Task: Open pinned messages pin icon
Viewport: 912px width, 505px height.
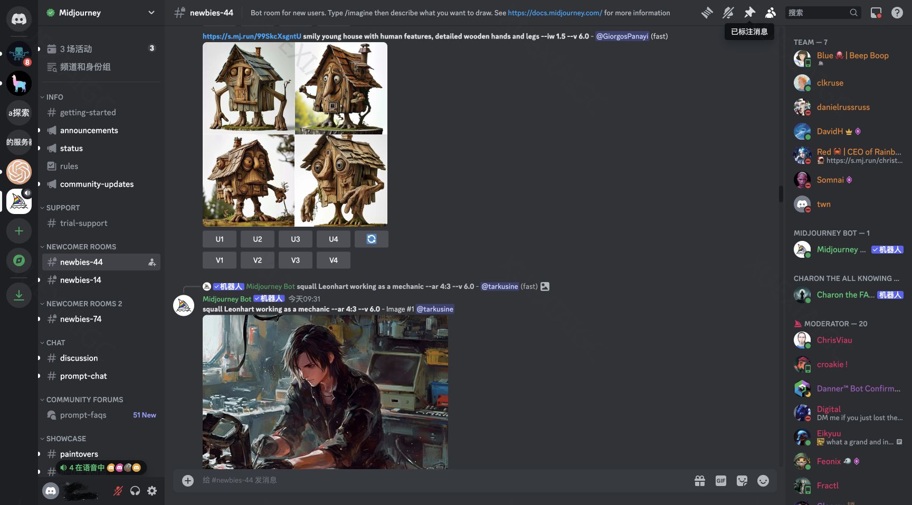Action: pos(749,13)
